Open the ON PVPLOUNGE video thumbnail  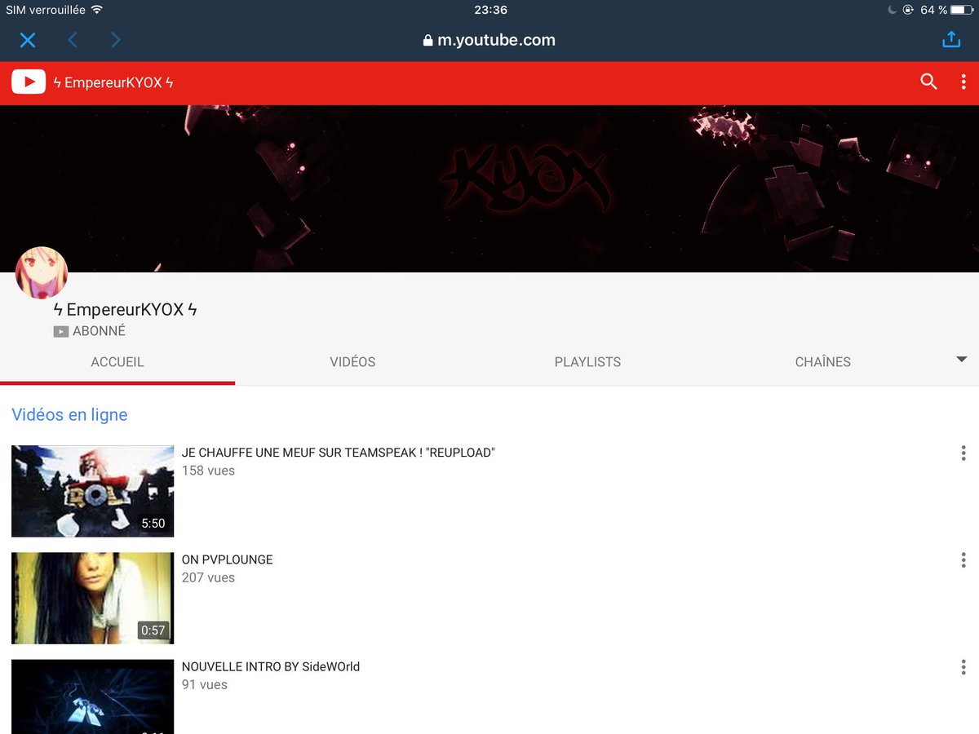(93, 598)
